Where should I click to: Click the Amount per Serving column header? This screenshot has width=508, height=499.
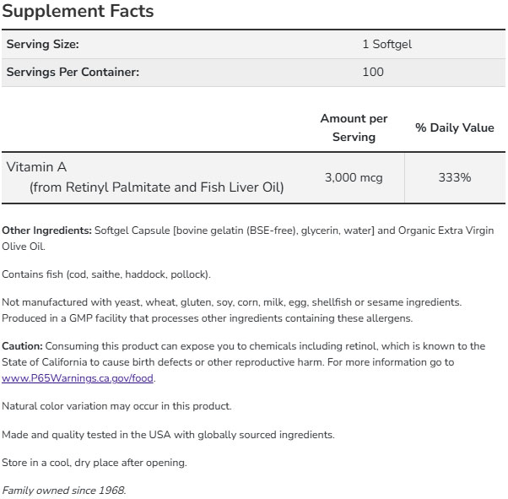coord(354,127)
